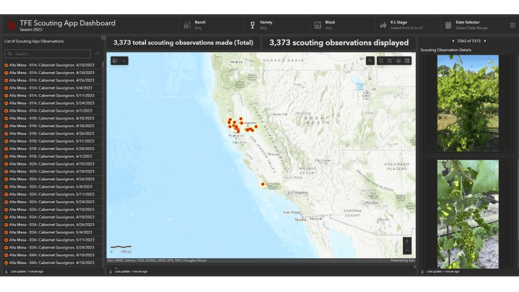Select Alta Mesa - 02A Cabernet Sauvignon 5/24/2023
Viewport: 519px width, 292px height.
(x=52, y=202)
